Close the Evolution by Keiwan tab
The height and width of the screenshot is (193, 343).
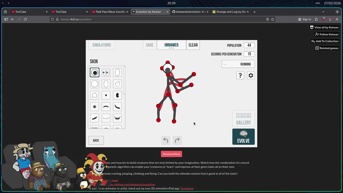[167, 12]
